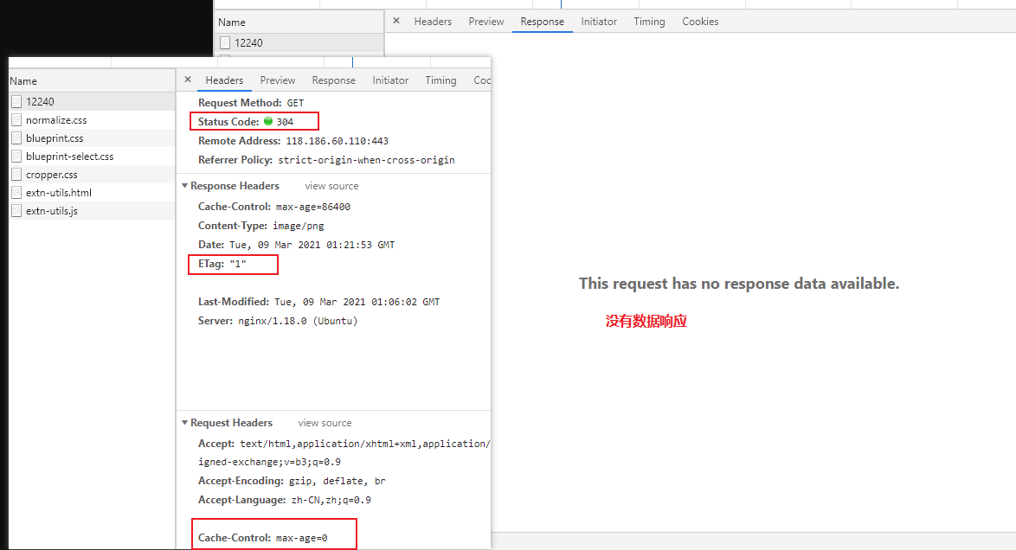Click green status indicator dot
Viewport: 1016px width, 550px height.
[268, 121]
